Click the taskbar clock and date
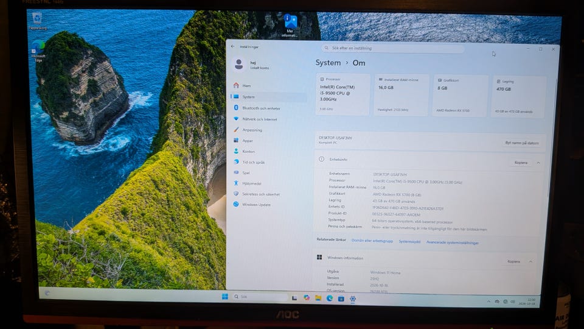Image resolution: width=584 pixels, height=329 pixels. [x=527, y=302]
